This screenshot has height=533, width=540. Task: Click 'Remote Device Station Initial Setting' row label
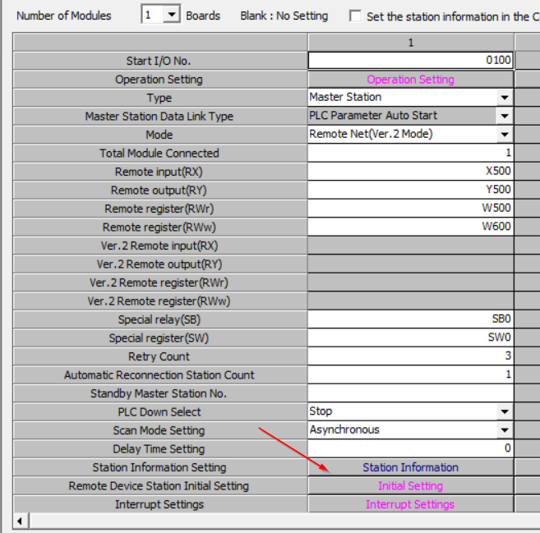[159, 486]
